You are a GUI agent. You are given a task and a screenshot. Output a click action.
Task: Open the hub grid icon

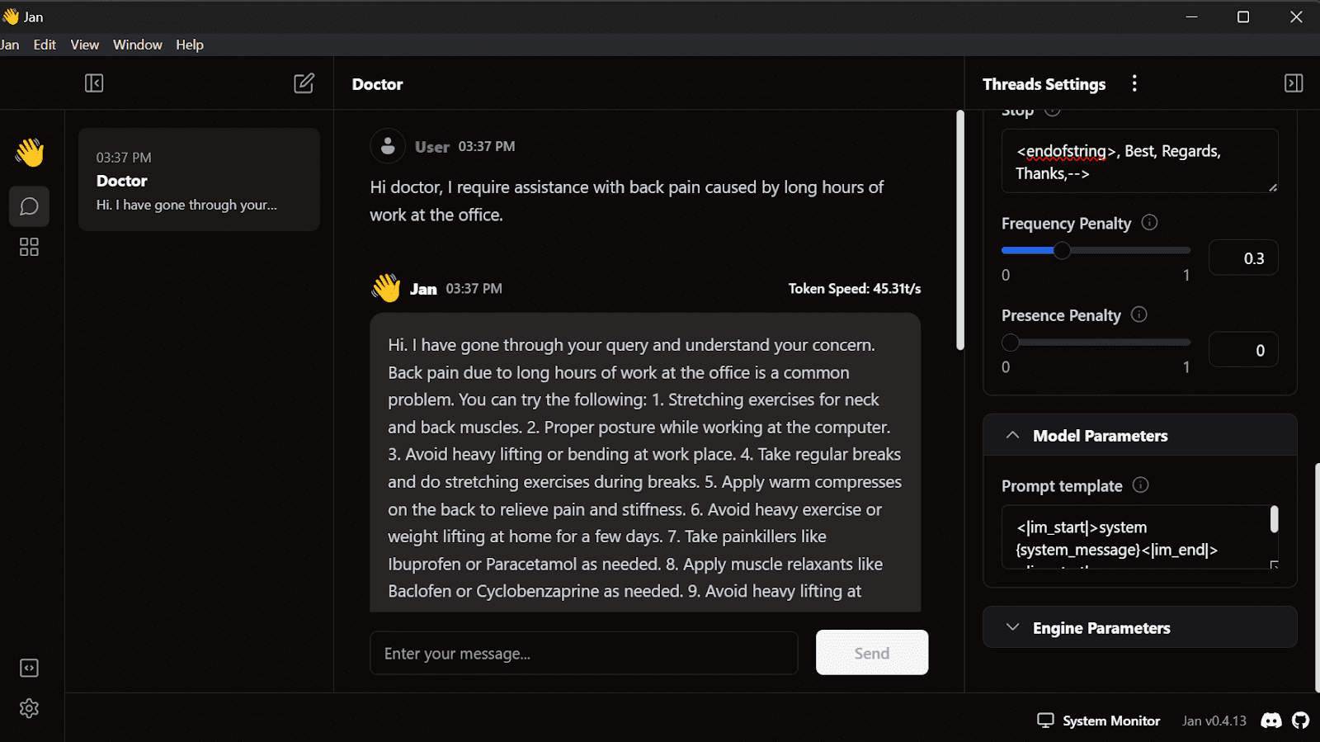click(x=29, y=247)
